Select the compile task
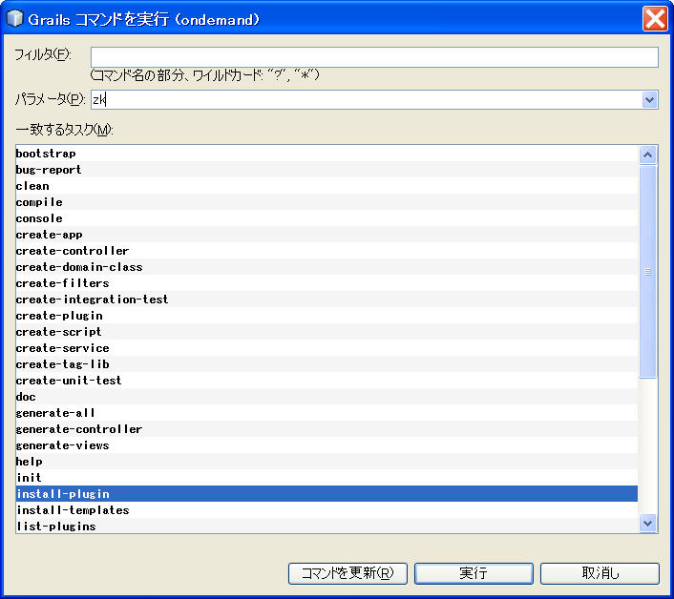The image size is (674, 599). tap(326, 202)
